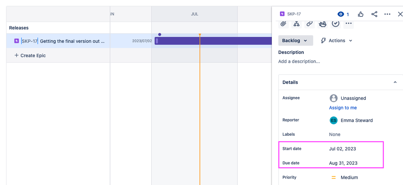The height and width of the screenshot is (185, 403).
Task: Click the add child issue hierarchy icon
Action: (x=297, y=24)
